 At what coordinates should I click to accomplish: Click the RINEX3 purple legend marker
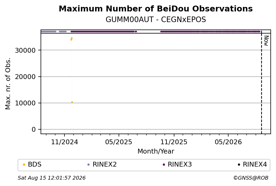pos(164,165)
